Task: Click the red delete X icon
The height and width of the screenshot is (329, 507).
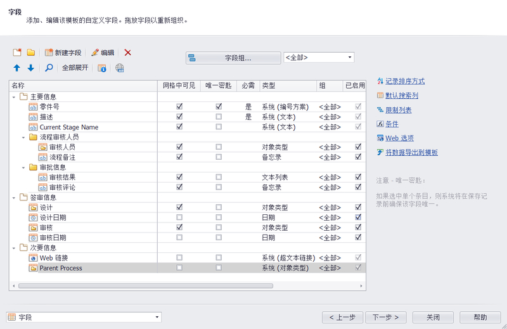Action: click(127, 53)
